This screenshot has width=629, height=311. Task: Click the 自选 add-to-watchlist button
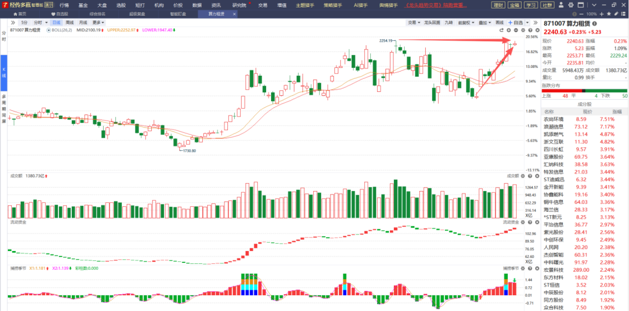(515, 23)
